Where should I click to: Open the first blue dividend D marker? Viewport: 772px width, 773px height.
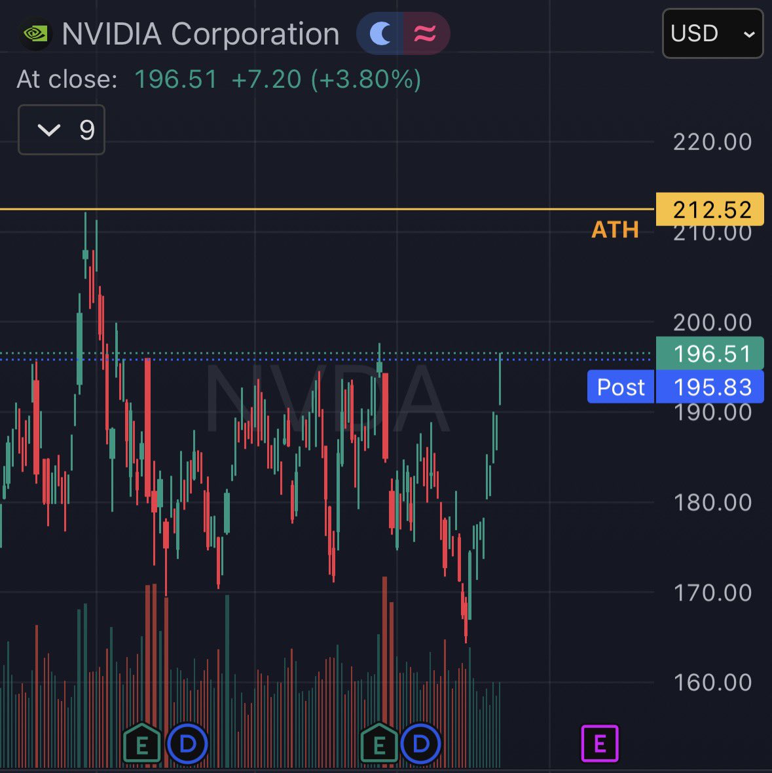point(188,744)
